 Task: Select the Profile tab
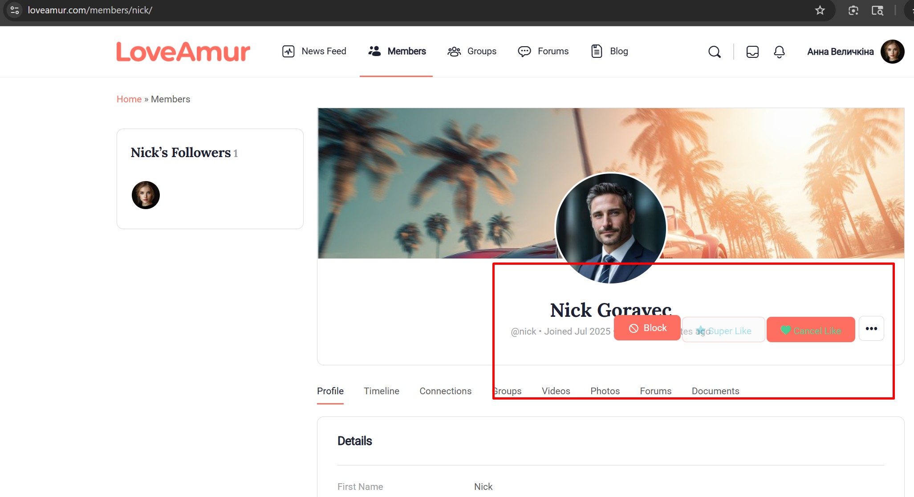coord(330,391)
